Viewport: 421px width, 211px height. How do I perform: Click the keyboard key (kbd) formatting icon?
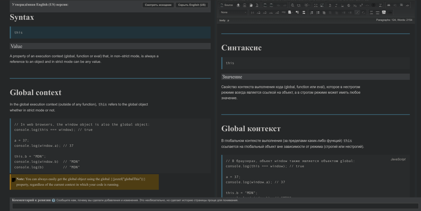(374, 5)
